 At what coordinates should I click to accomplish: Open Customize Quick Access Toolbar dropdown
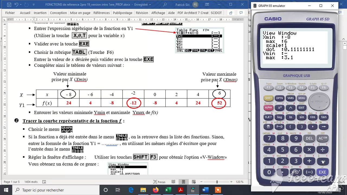click(34, 5)
